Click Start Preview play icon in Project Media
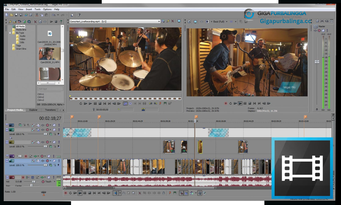This screenshot has width=341, height=205. tap(51, 22)
